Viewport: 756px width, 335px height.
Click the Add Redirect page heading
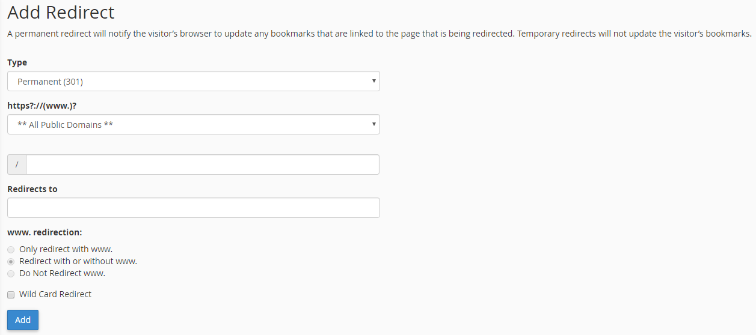[x=61, y=12]
